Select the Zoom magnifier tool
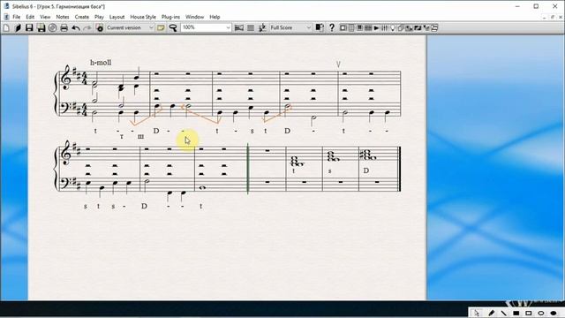This screenshot has width=565, height=318. click(x=173, y=27)
